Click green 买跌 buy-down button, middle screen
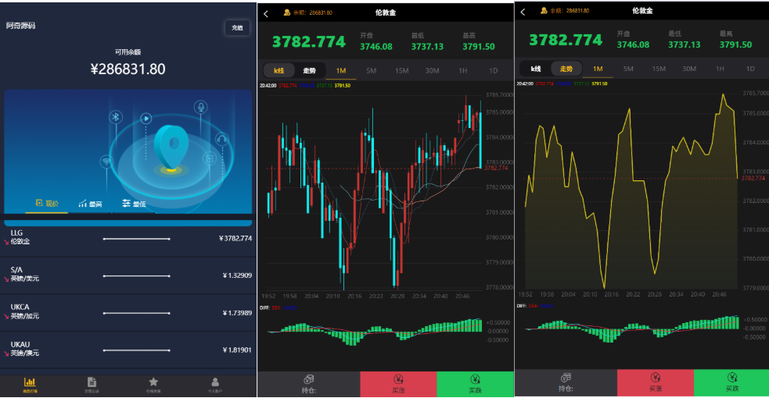 tap(475, 384)
